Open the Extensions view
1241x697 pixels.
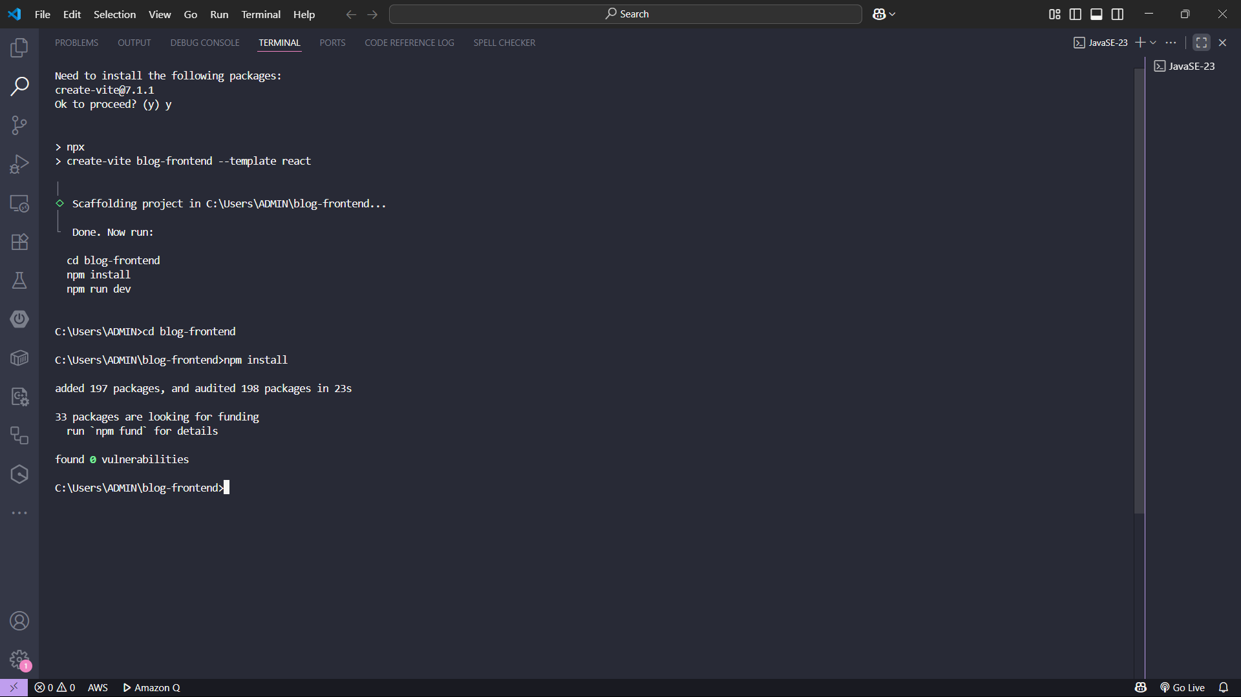[x=19, y=242]
